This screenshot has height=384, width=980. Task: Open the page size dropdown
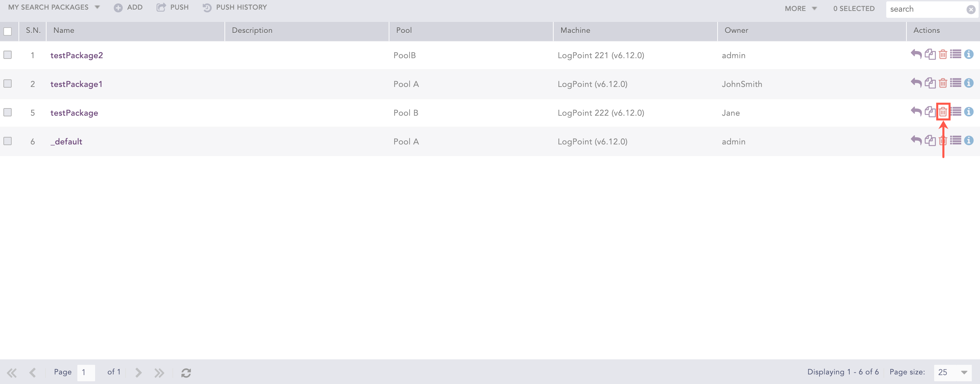tap(964, 372)
